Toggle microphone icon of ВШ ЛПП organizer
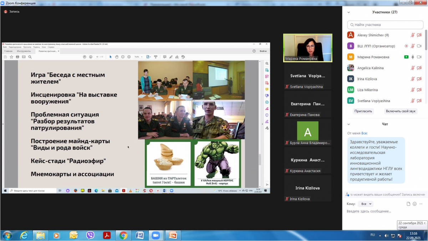This screenshot has height=241, width=428. click(x=413, y=46)
